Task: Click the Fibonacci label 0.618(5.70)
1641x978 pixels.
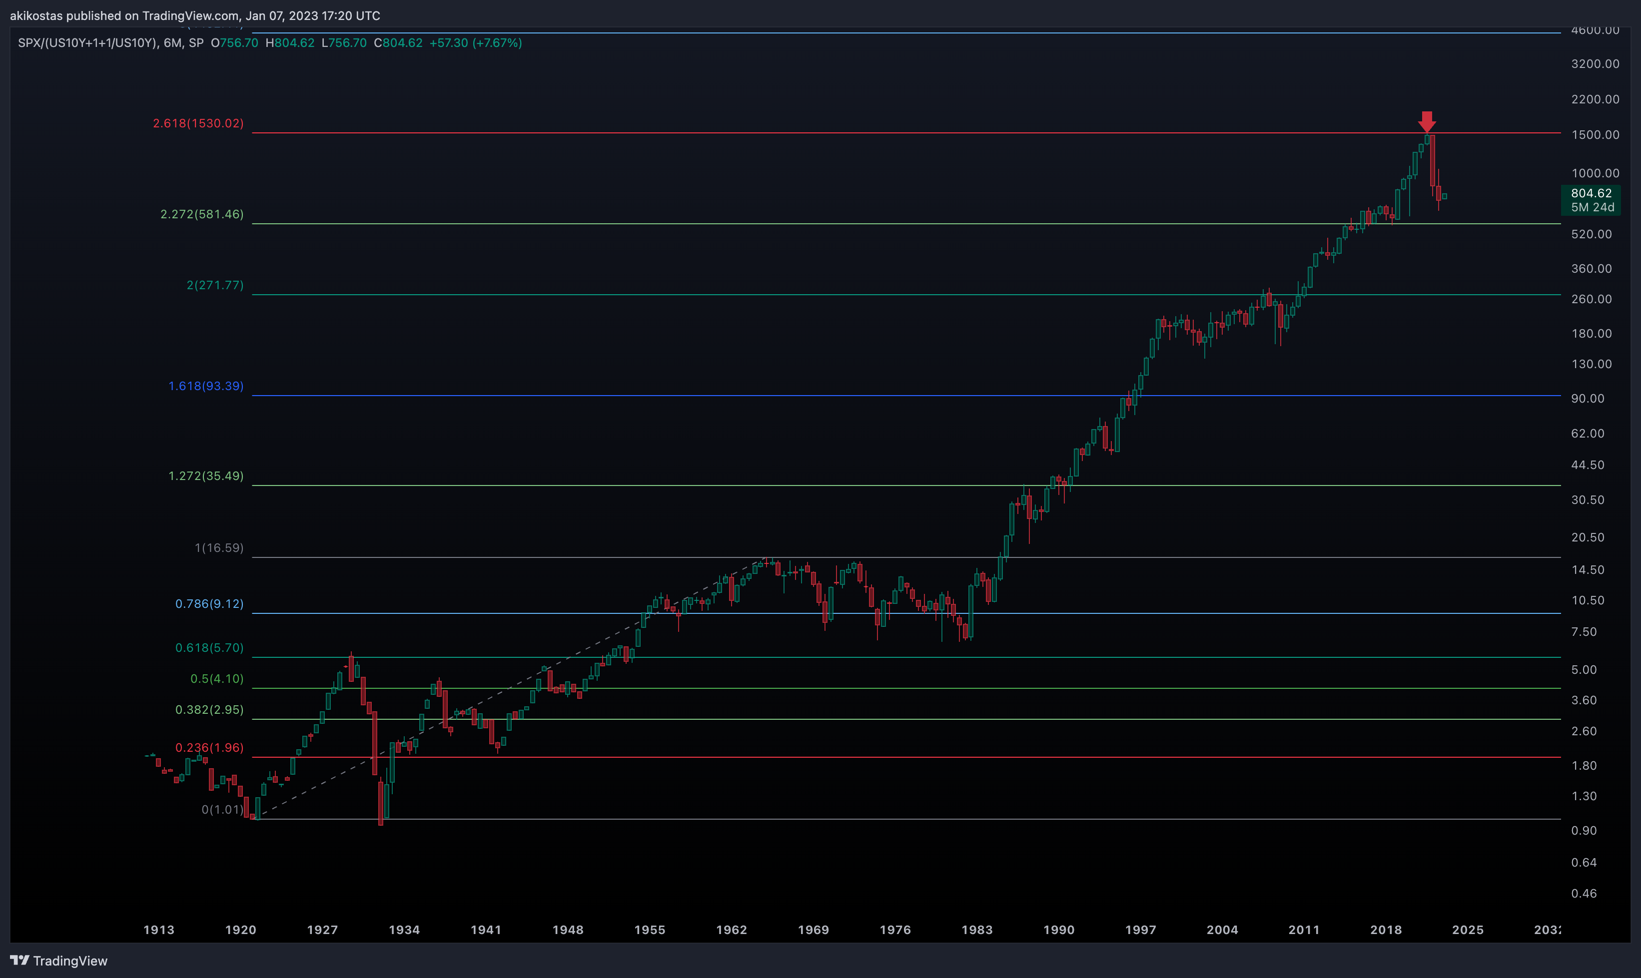Action: click(209, 648)
